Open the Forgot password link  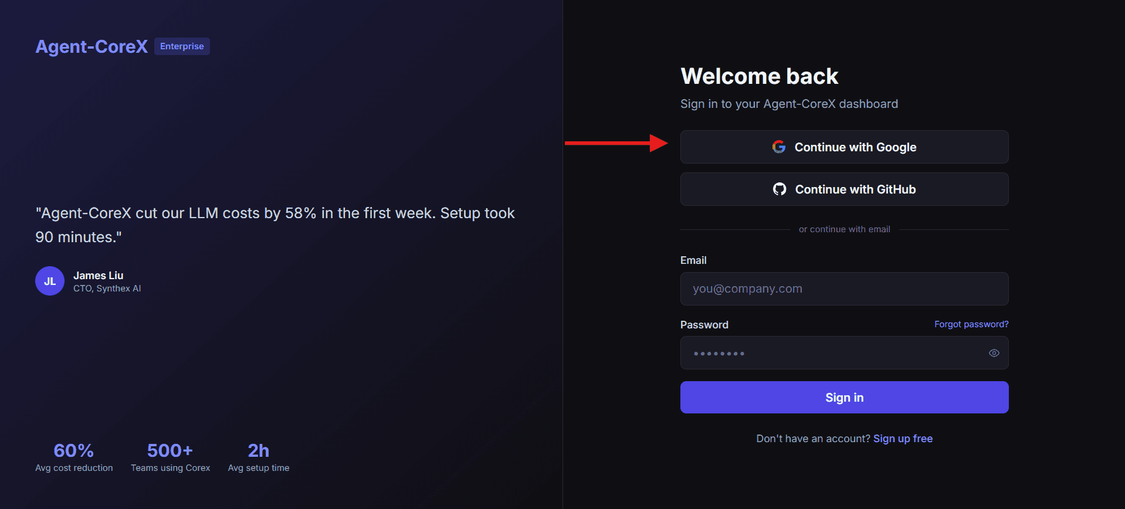click(971, 324)
